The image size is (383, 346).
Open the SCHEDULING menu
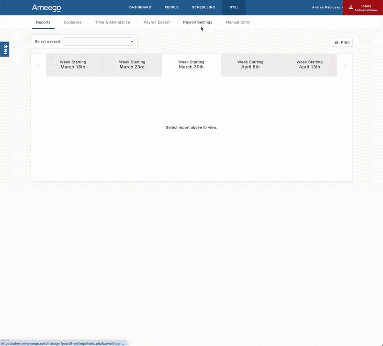203,7
